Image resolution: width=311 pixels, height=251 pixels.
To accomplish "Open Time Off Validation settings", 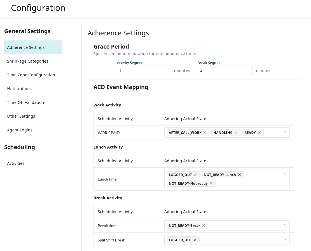I will [25, 102].
